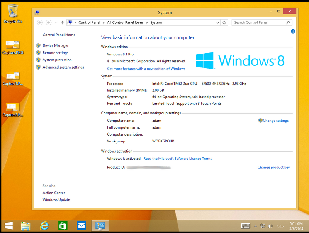Open Control Panel Home
Screen dimensions: 309x233
point(59,35)
